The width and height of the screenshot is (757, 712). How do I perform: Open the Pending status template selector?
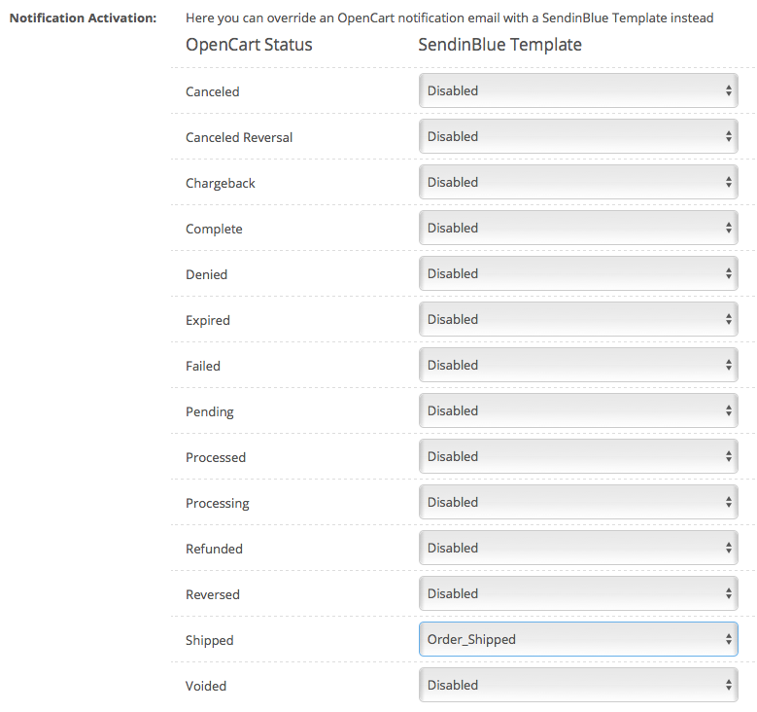coord(578,411)
